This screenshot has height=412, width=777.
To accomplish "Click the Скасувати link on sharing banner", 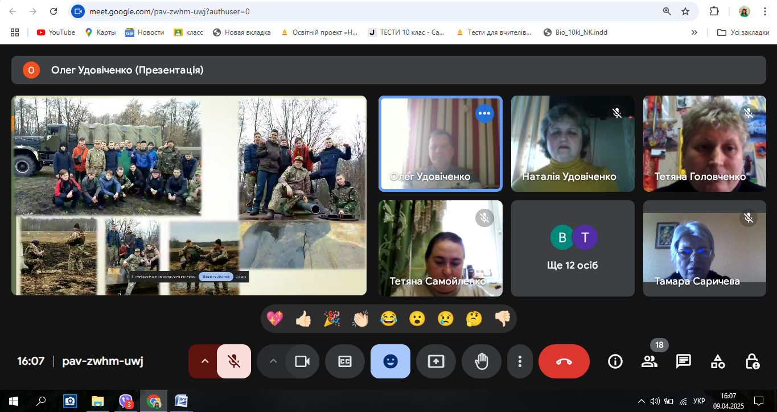I will [x=241, y=277].
